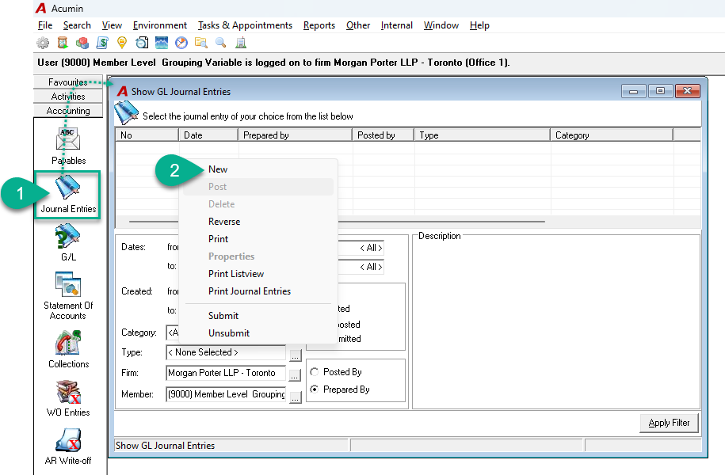Image resolution: width=725 pixels, height=475 pixels.
Task: Click the hourglass toolbar icon
Action: (x=63, y=43)
